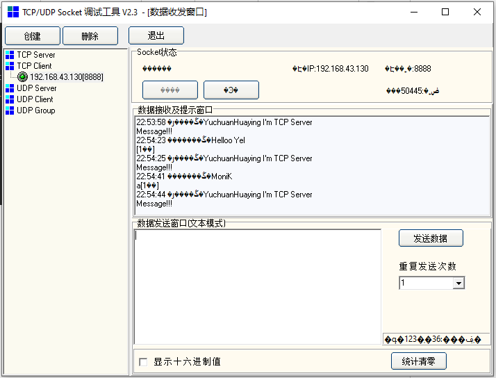496x378 pixels.
Task: Click the 22:54:25 log line
Action: pyautogui.click(x=224, y=158)
